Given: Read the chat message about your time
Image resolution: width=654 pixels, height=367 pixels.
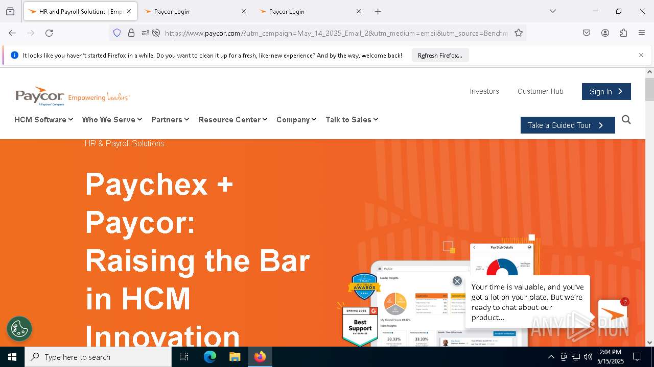Looking at the screenshot, I should 527,302.
